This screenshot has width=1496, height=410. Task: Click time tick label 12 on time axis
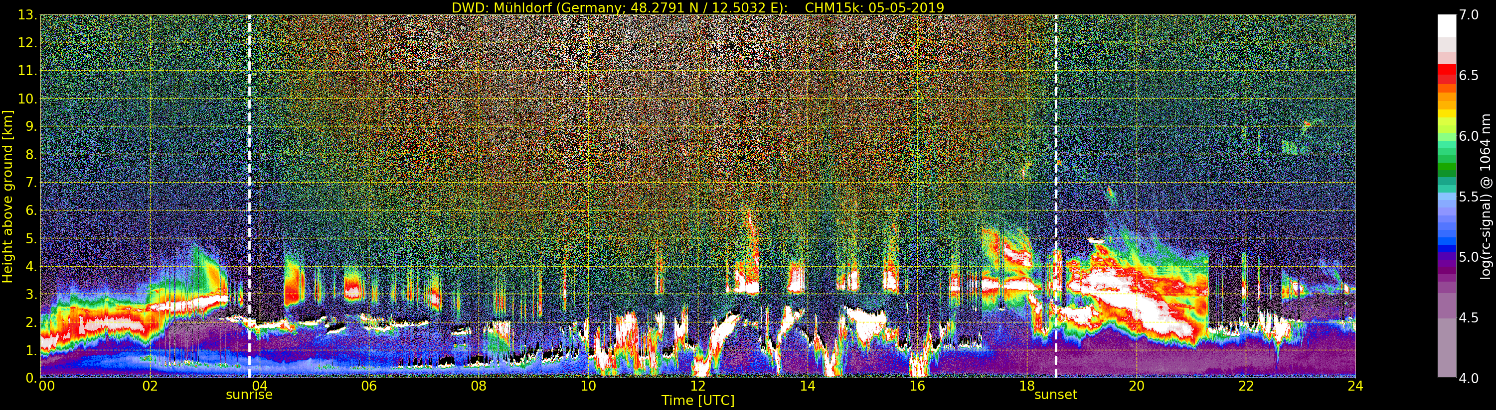698,386
